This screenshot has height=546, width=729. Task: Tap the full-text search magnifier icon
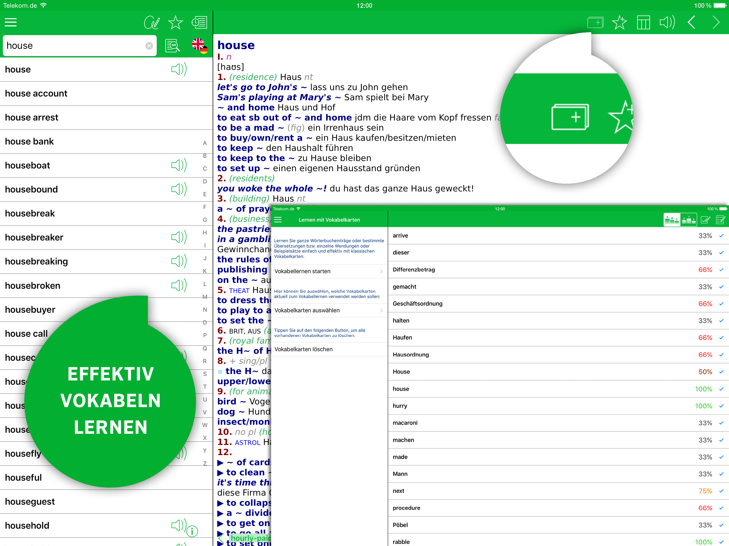[x=173, y=46]
